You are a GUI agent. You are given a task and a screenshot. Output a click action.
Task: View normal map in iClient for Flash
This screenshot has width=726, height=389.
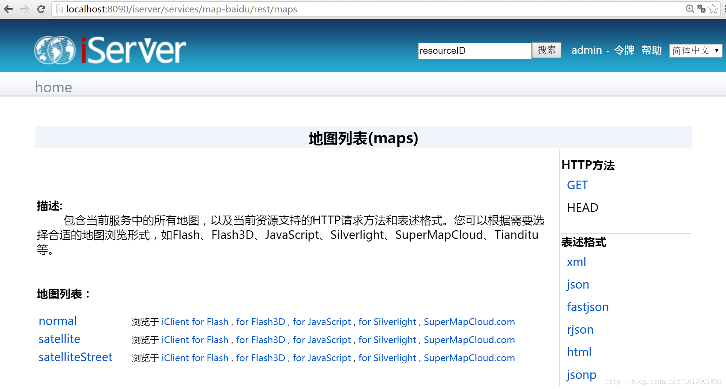click(195, 322)
